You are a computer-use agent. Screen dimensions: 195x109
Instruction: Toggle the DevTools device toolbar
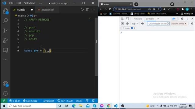pyautogui.click(x=127, y=19)
